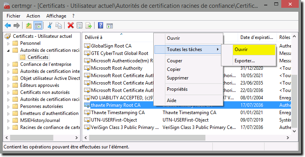Click the Forward arrow toolbar icon
The height and width of the screenshot is (157, 305).
tap(17, 26)
